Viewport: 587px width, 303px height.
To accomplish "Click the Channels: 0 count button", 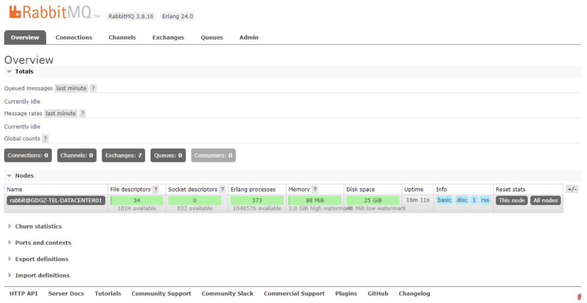I will [77, 155].
